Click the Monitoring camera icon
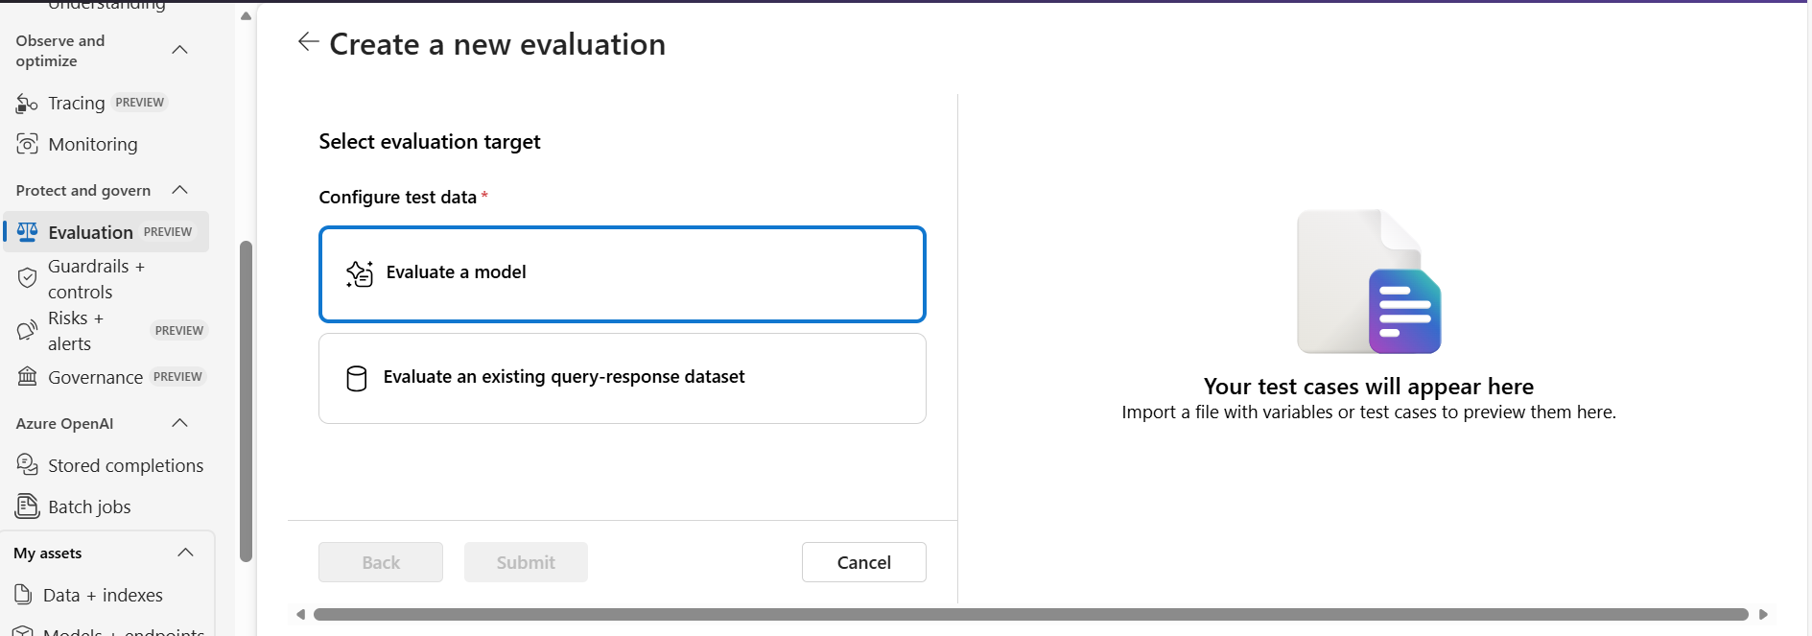This screenshot has width=1812, height=636. (x=27, y=145)
